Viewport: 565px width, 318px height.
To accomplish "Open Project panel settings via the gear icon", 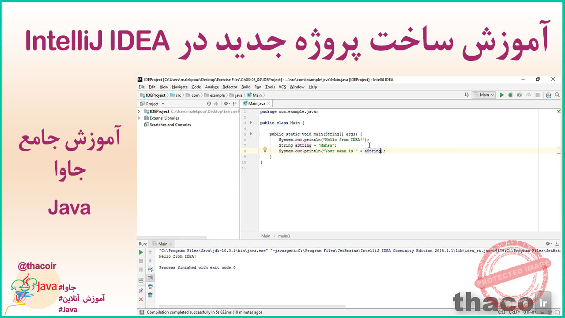I will pos(226,103).
